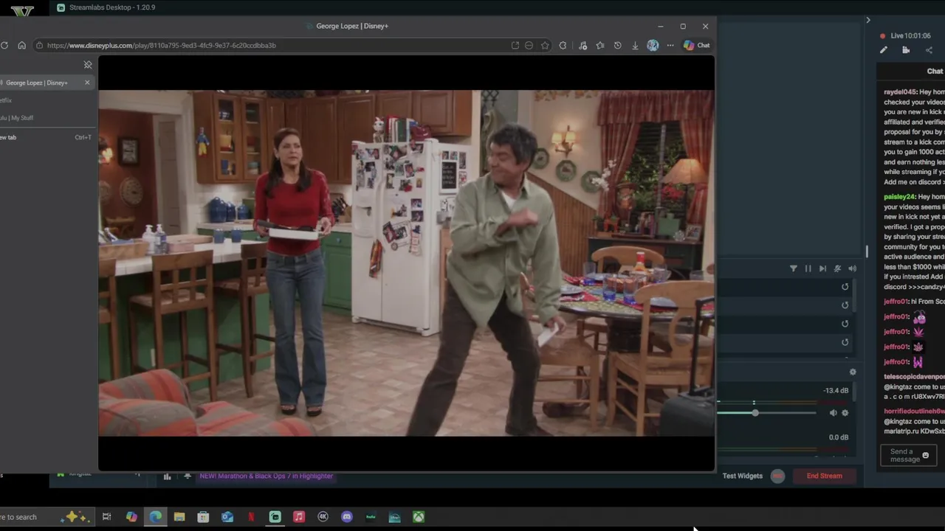Add page to favorites star icon
The image size is (945, 531).
(x=545, y=45)
